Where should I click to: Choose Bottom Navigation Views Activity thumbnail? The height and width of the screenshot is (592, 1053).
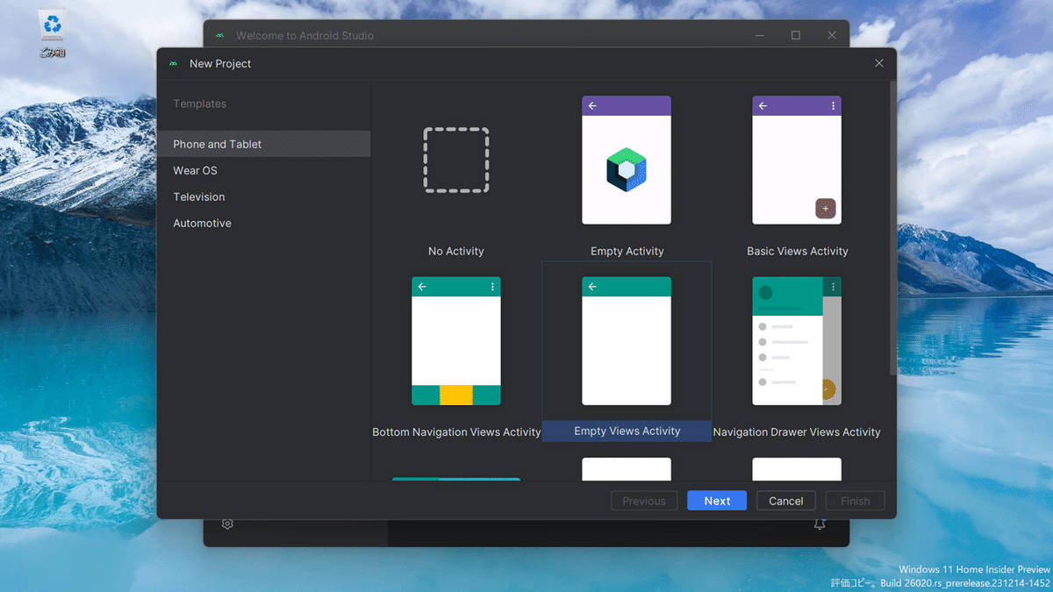(x=456, y=341)
